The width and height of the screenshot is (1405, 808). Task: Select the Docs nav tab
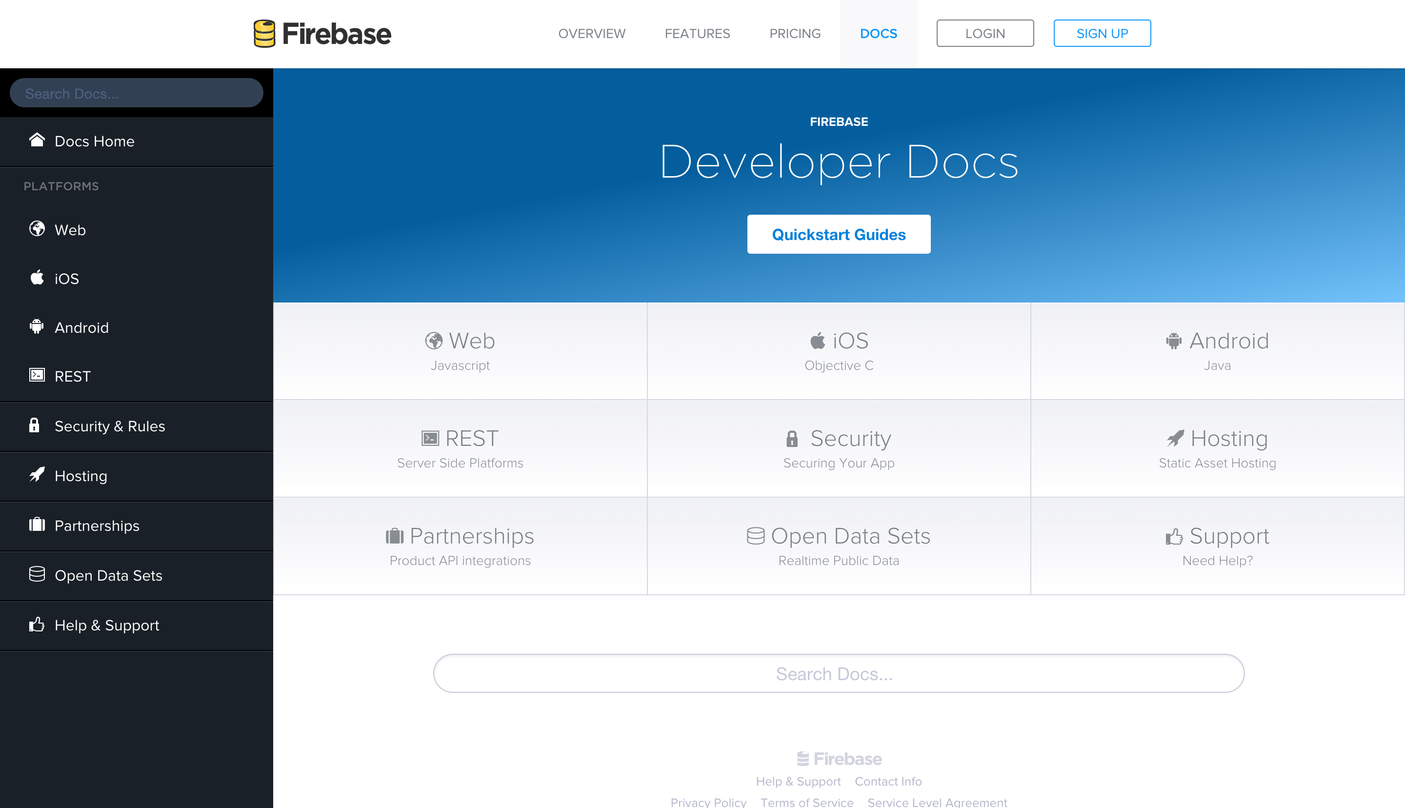[x=879, y=33]
